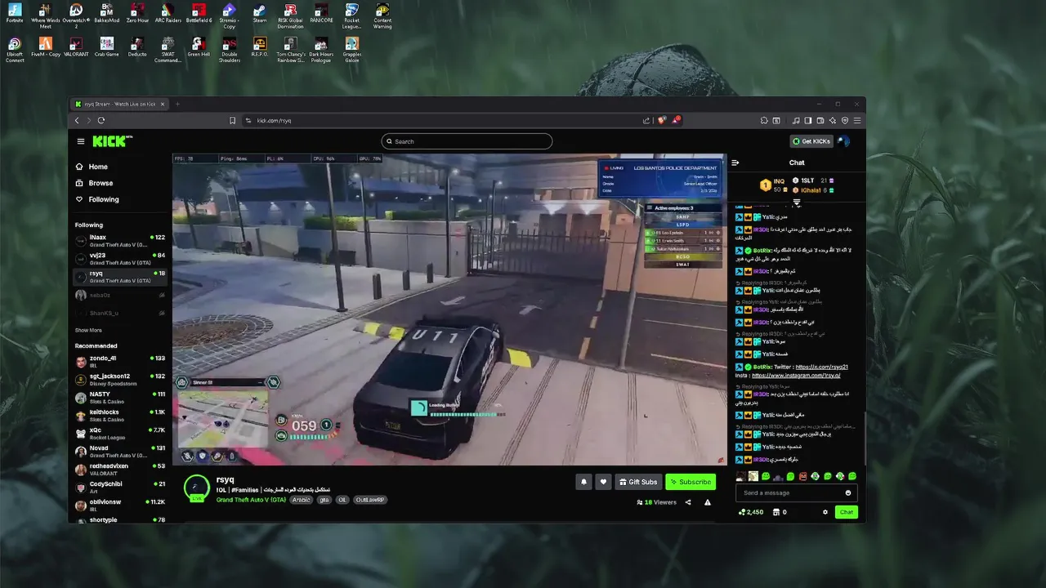Open recommended channel keithlocks
The height and width of the screenshot is (588, 1046).
[x=120, y=415]
